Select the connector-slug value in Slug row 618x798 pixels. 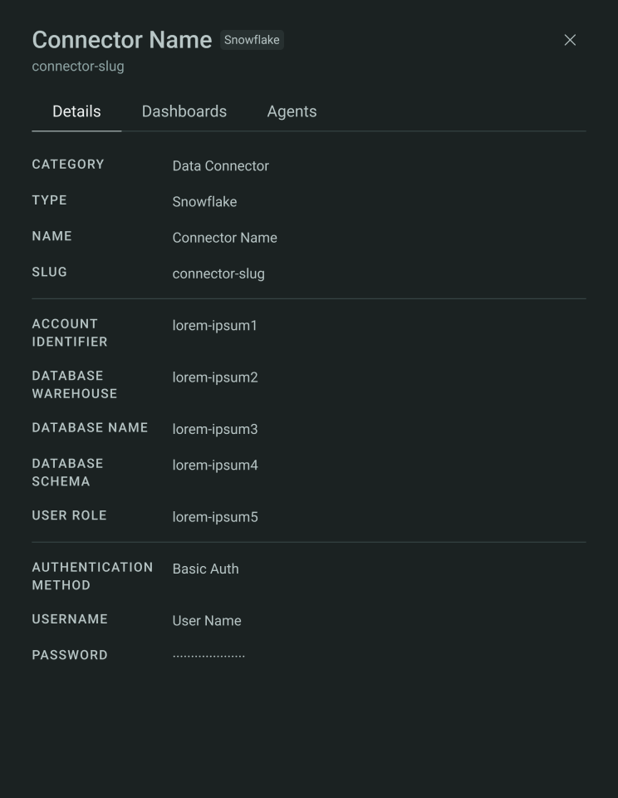[218, 273]
